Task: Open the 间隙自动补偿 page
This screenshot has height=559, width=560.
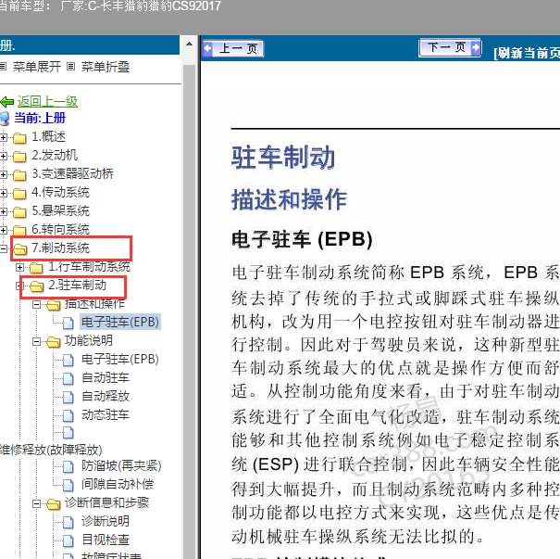Action: point(118,484)
